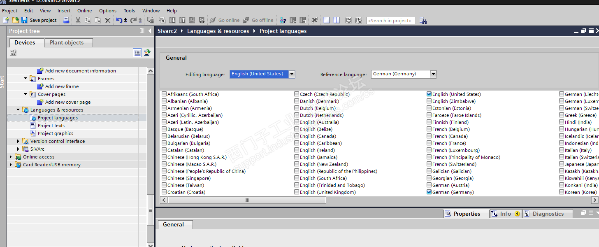The height and width of the screenshot is (247, 599).
Task: Click project tree scroll up arrow
Action: (x=150, y=71)
